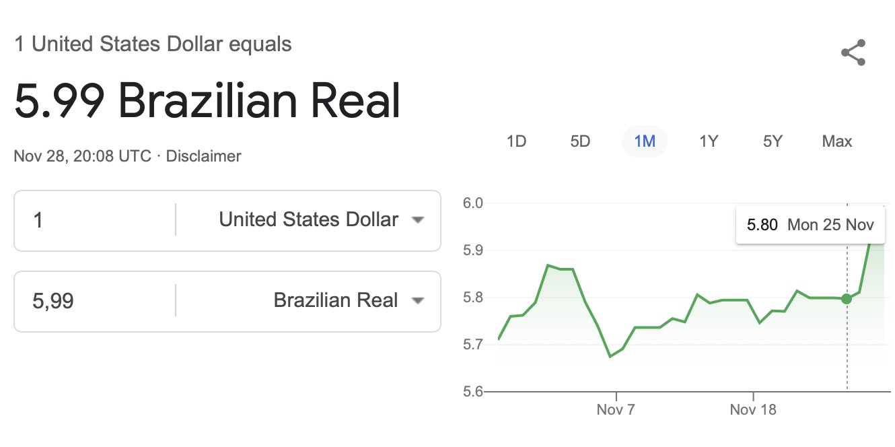
Task: Click the 5.99 Brazilian Real heading
Action: tap(207, 101)
